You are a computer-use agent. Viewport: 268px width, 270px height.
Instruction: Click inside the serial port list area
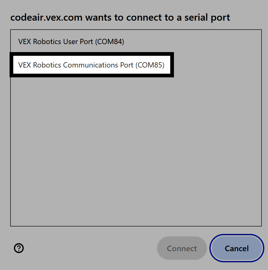point(136,139)
